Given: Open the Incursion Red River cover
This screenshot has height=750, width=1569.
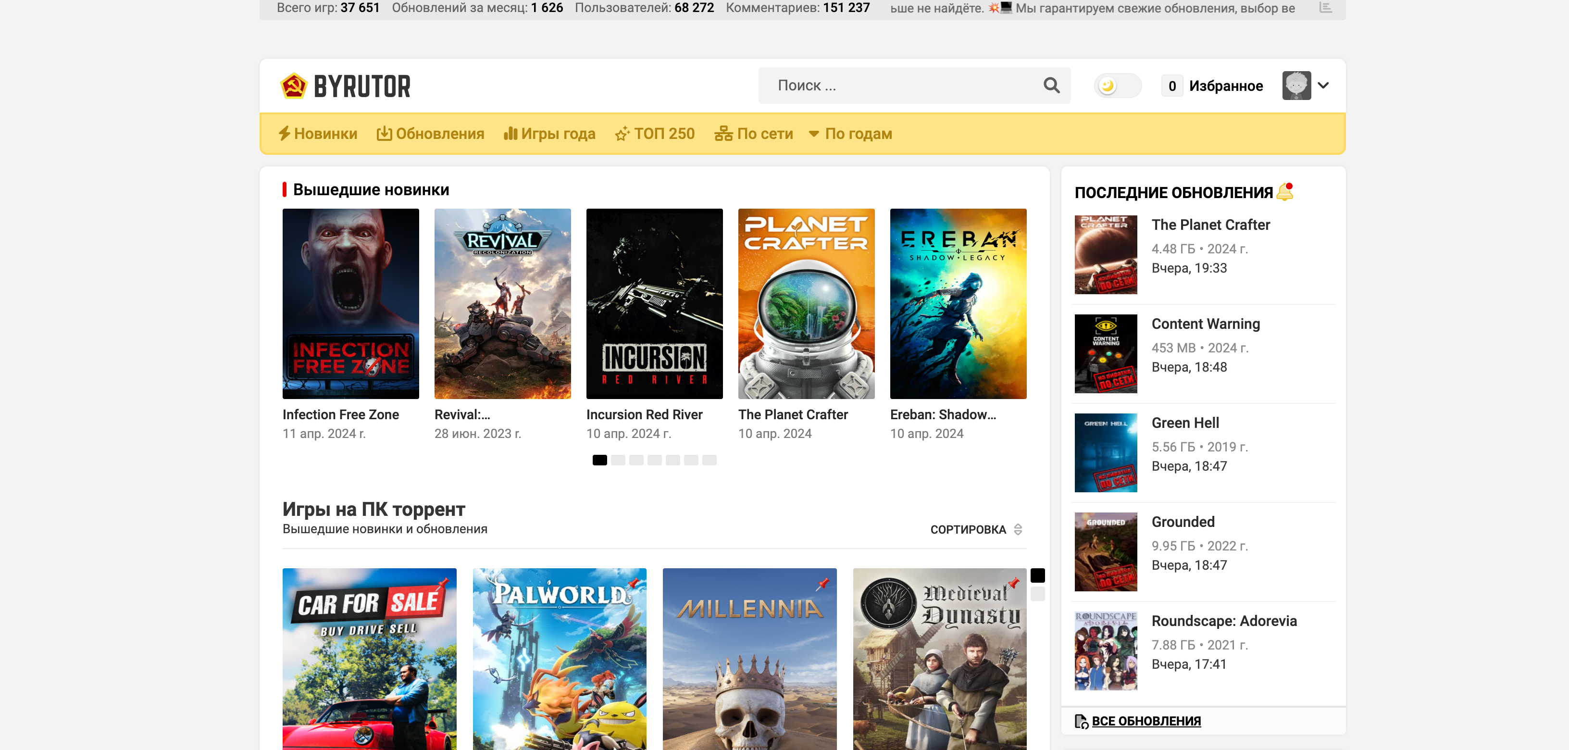Looking at the screenshot, I should coord(654,303).
